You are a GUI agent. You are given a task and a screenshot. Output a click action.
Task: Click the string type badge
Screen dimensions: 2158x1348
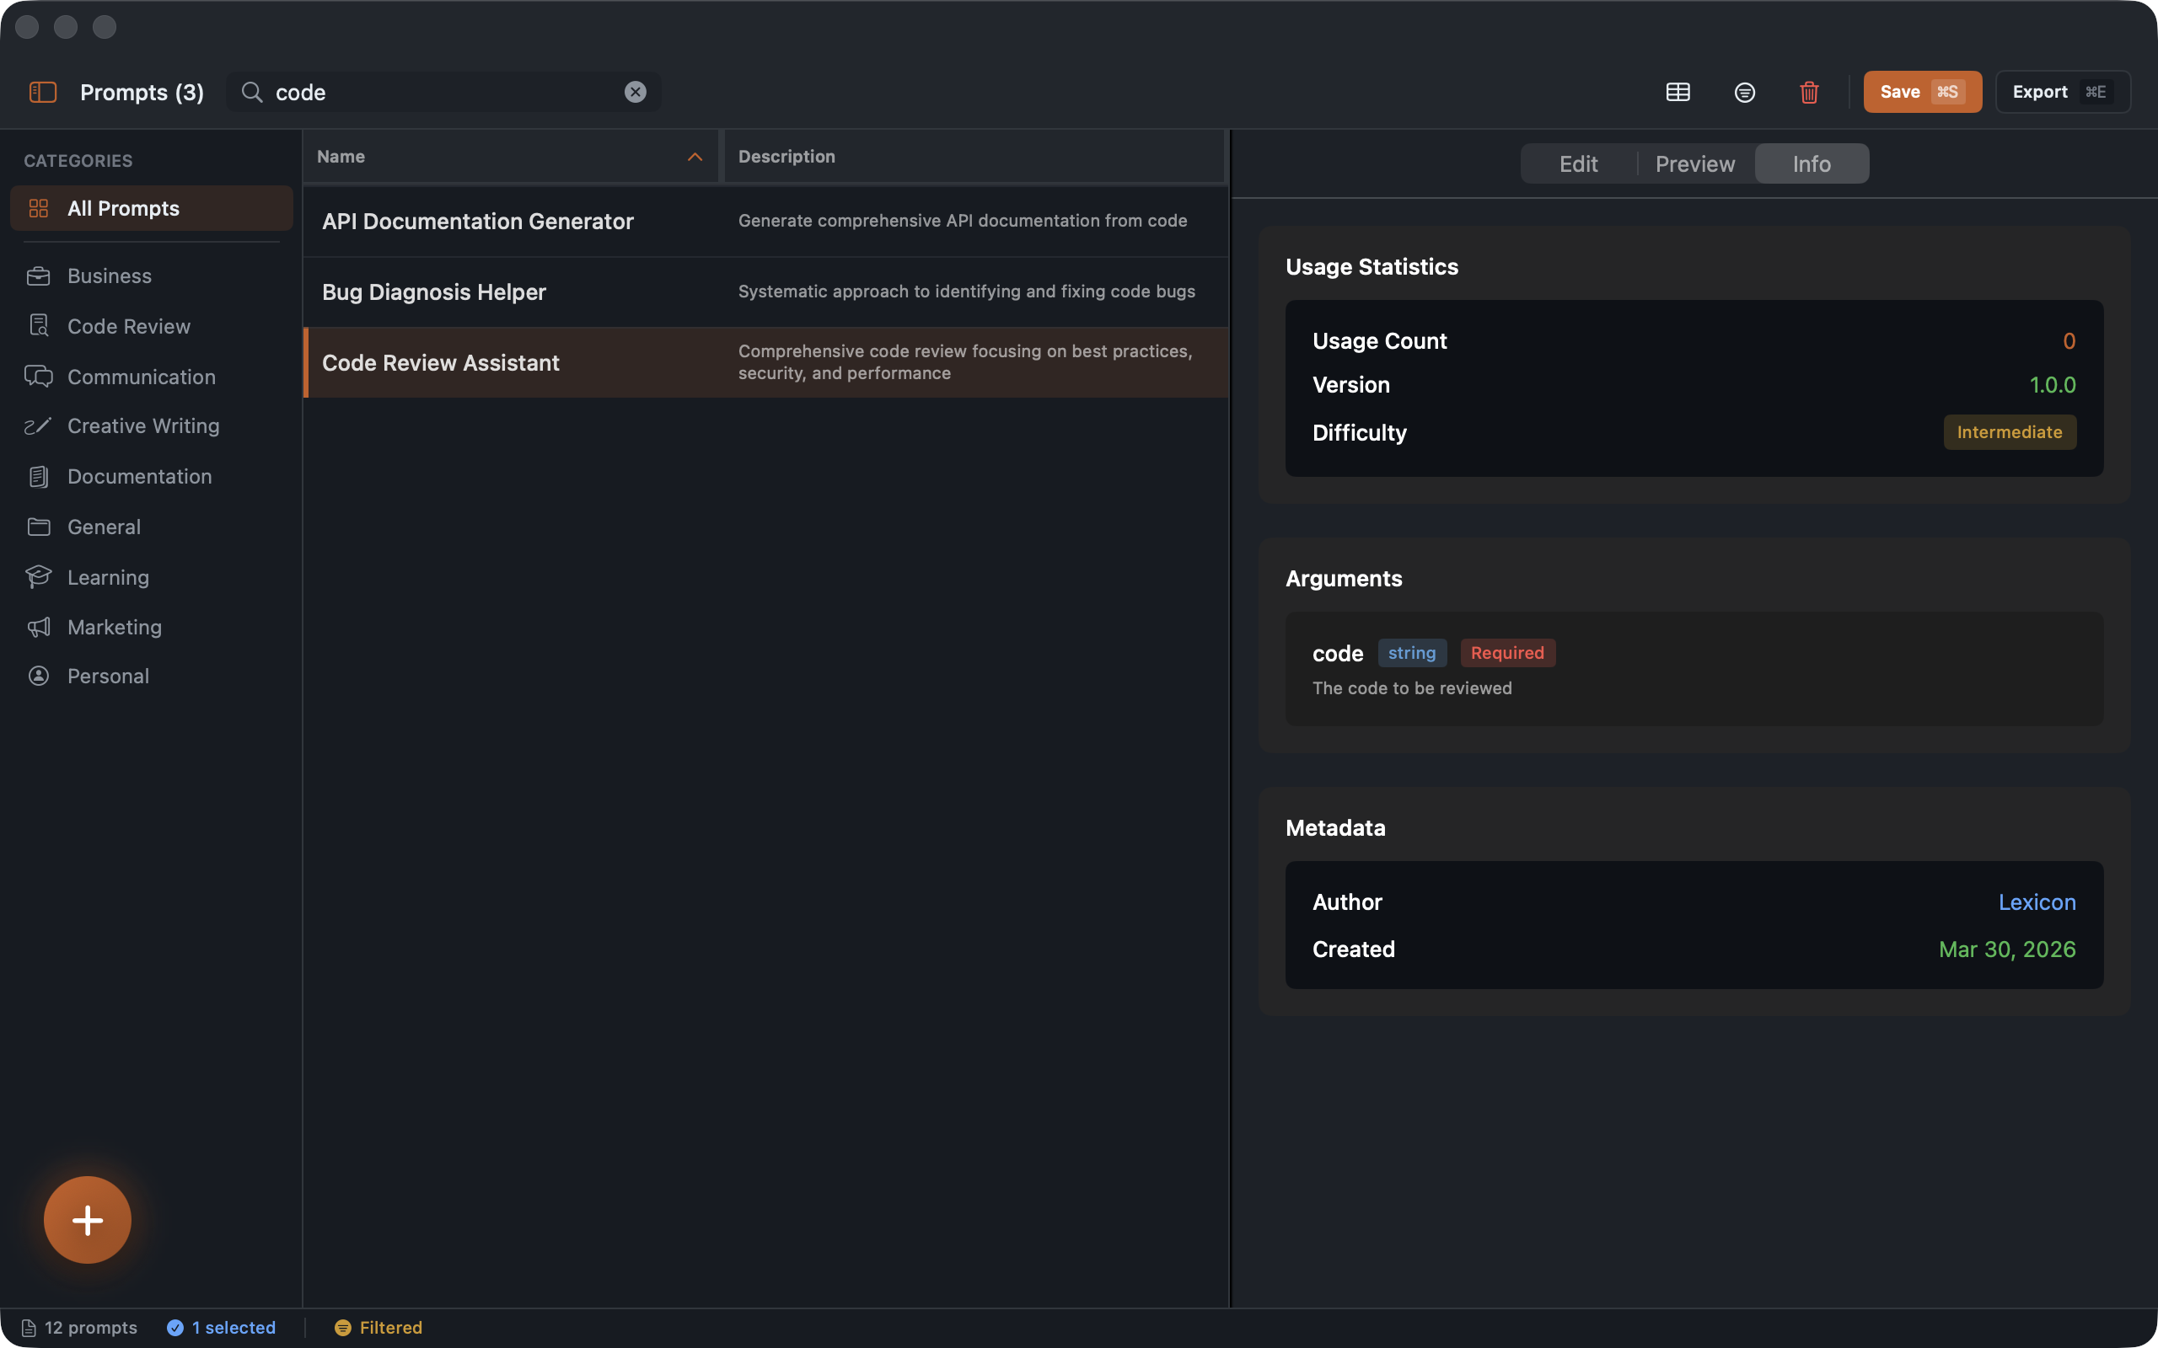tap(1412, 653)
